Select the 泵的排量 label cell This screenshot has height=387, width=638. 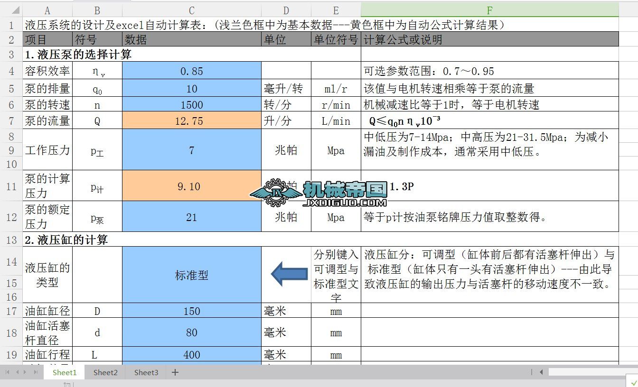click(x=47, y=88)
